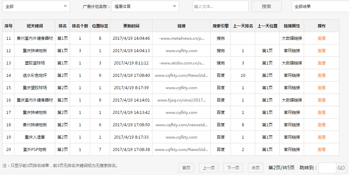Viewport: 349px width, 175px height.
Task: Click the 广告计划名称 label
Action: click(x=96, y=7)
